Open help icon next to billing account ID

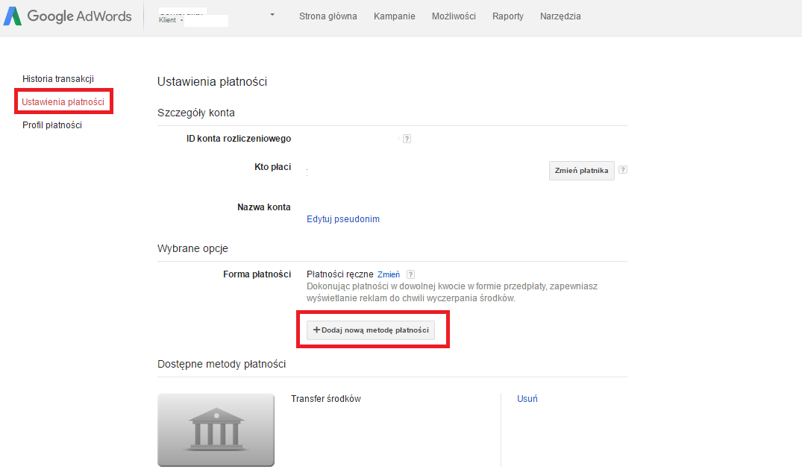click(407, 139)
